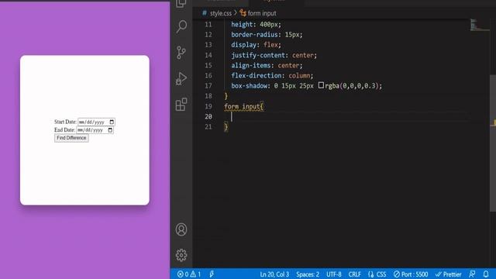Click the closing brace on line 21
This screenshot has width=496, height=279.
click(x=226, y=127)
